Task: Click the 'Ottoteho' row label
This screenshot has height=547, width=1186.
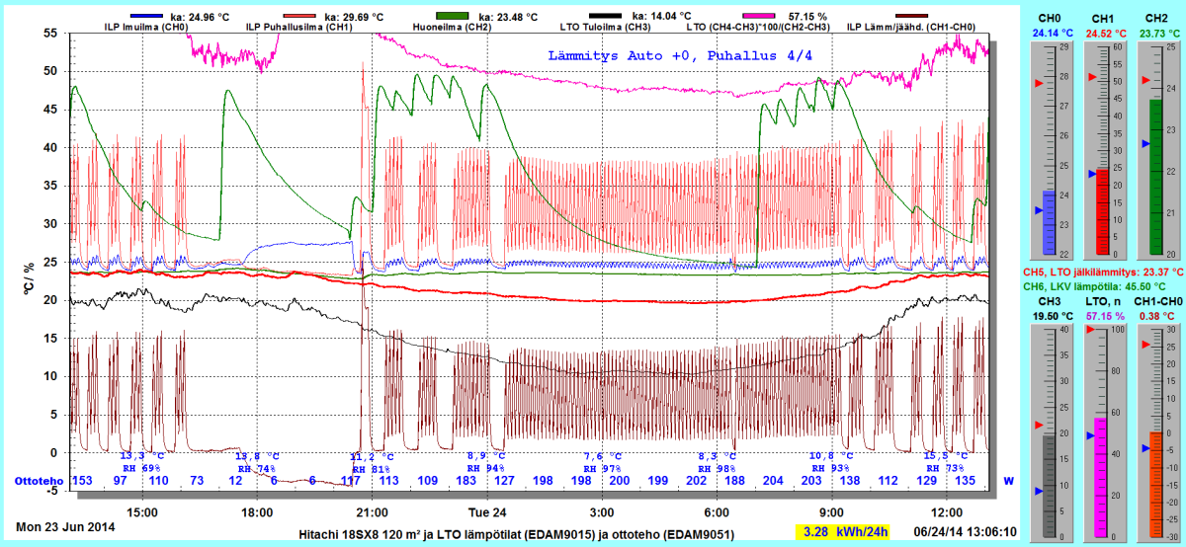Action: coord(40,481)
